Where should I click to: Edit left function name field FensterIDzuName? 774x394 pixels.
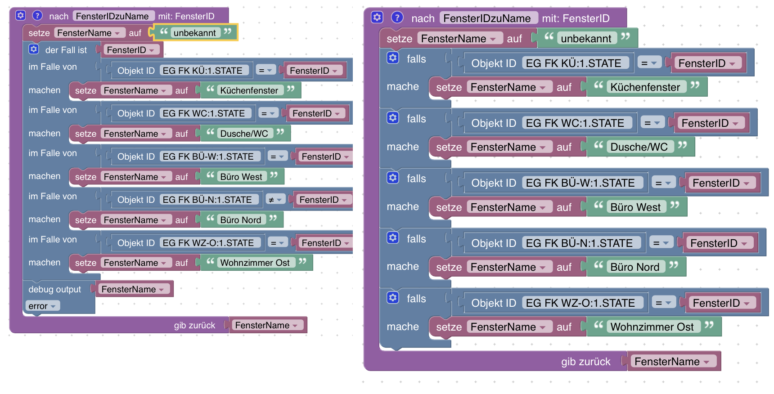pos(113,16)
